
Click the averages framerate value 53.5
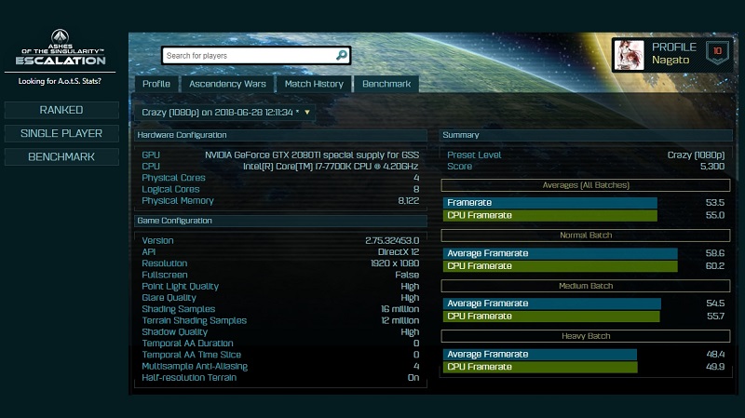pos(715,203)
